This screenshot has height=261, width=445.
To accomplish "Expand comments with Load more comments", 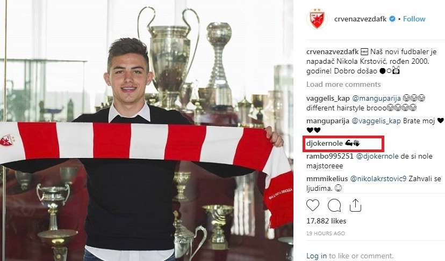I will point(343,84).
